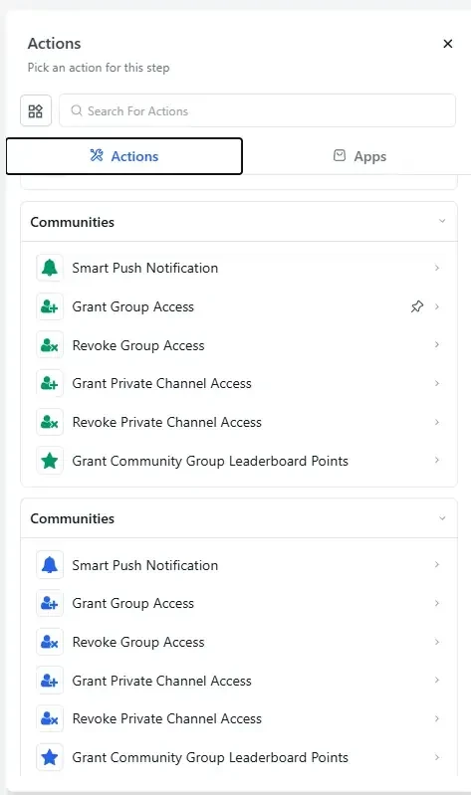Select "Grant Community Group Leaderboard Points" text, green section

(x=210, y=461)
